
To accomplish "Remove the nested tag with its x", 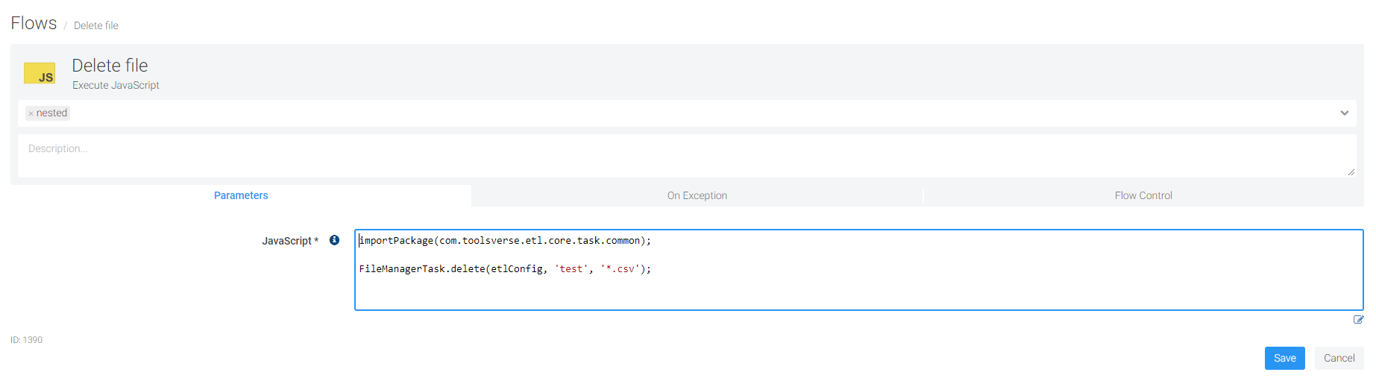I will (x=31, y=113).
